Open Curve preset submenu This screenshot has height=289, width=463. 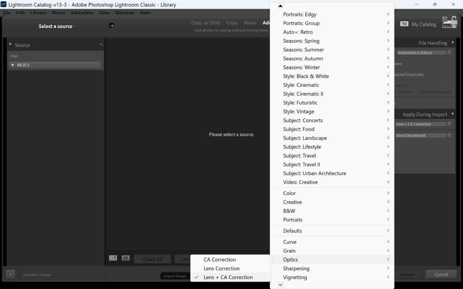332,242
